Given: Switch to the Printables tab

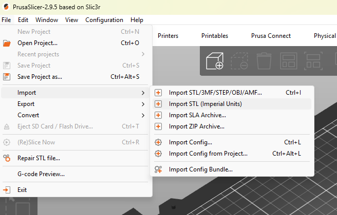Looking at the screenshot, I should click(215, 36).
